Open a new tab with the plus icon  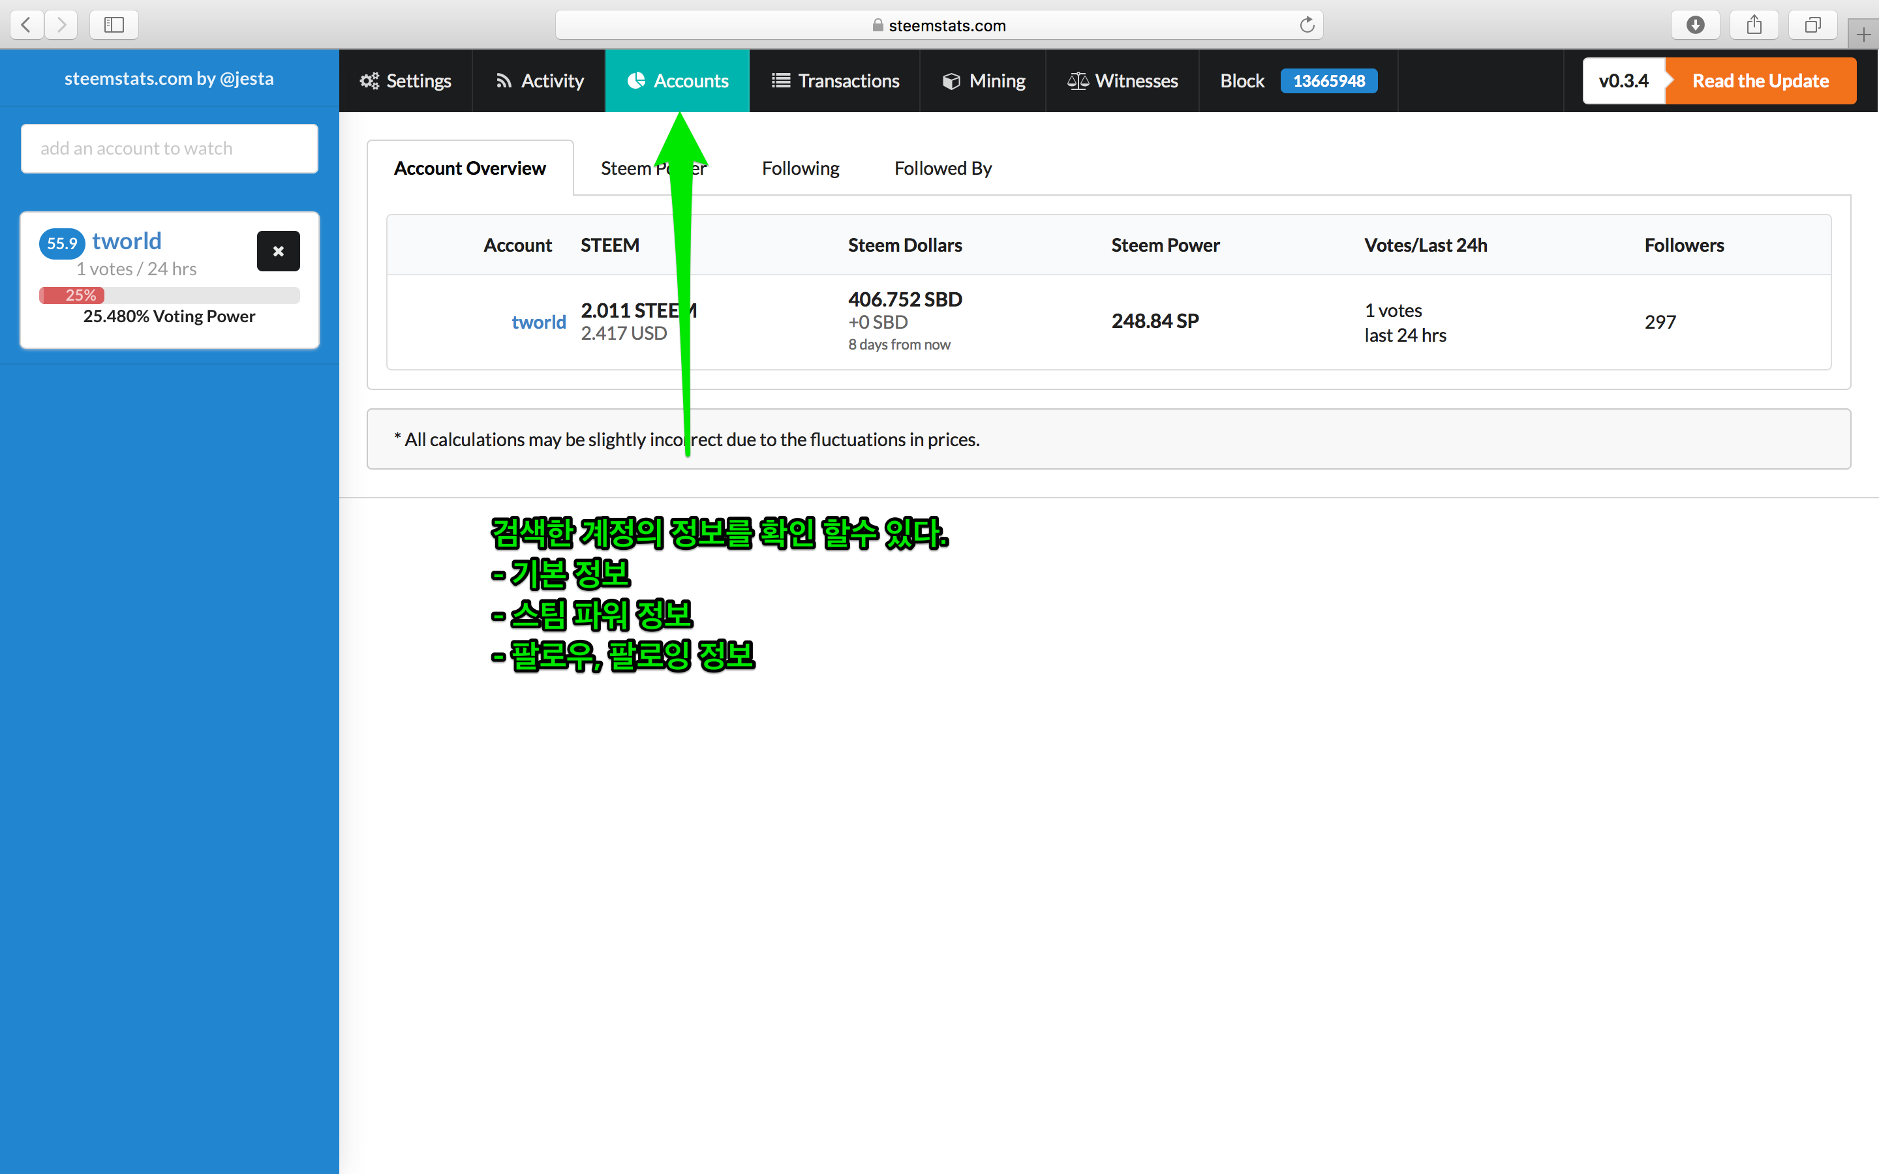1863,34
